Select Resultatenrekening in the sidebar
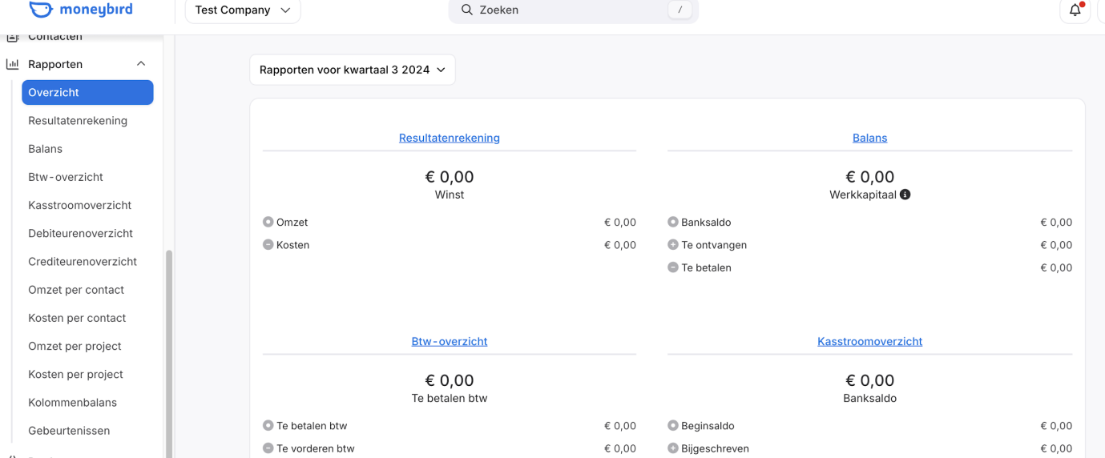This screenshot has height=458, width=1105. pyautogui.click(x=78, y=121)
